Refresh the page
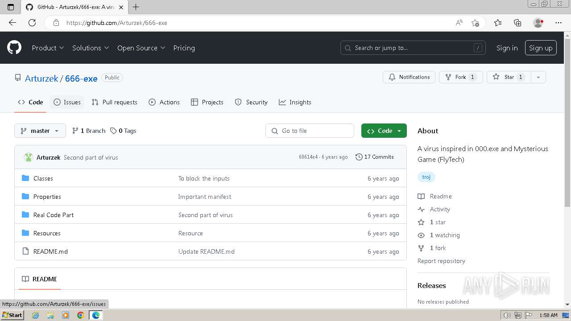Viewport: 571px width, 321px height. pyautogui.click(x=32, y=23)
